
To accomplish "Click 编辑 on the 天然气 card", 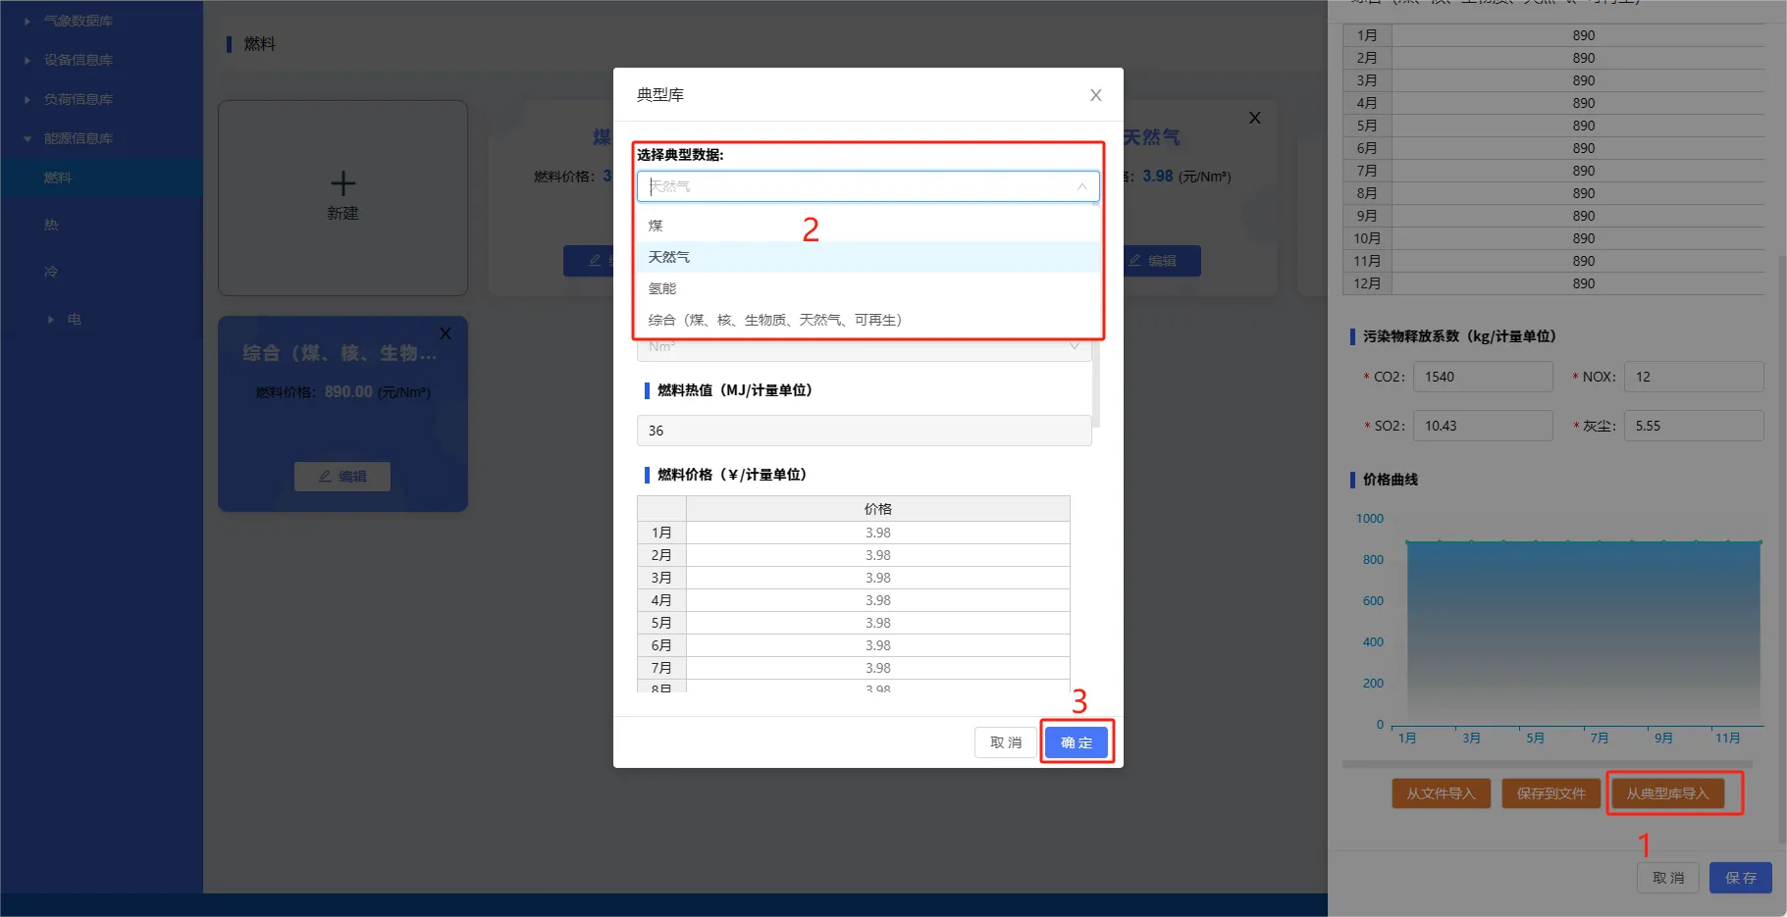I will (x=1152, y=261).
